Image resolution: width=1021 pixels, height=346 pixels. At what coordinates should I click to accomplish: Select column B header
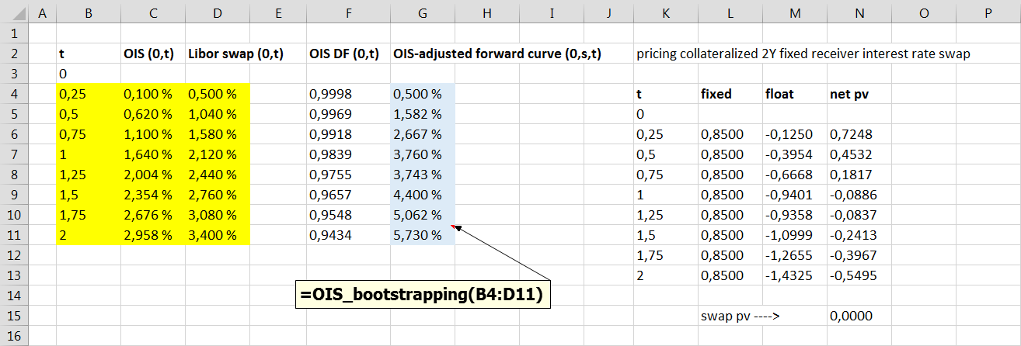point(88,12)
